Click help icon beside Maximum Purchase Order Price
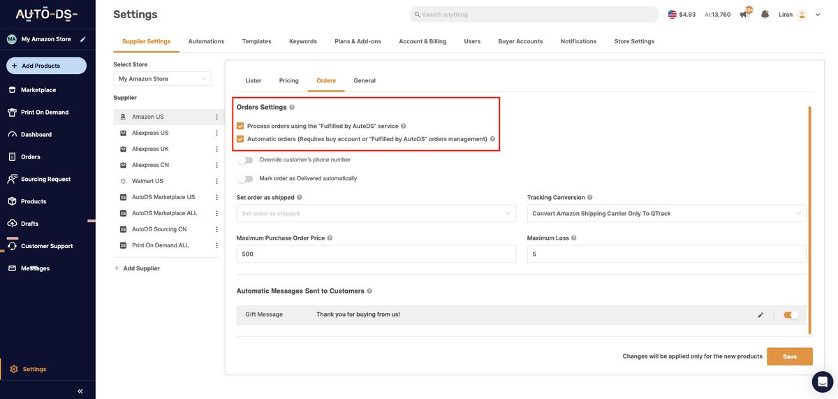The height and width of the screenshot is (399, 838). pos(330,238)
